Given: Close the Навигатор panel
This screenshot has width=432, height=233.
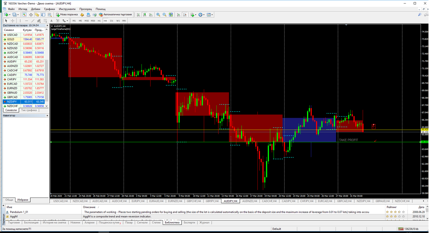Looking at the screenshot, I should pyautogui.click(x=47, y=116).
